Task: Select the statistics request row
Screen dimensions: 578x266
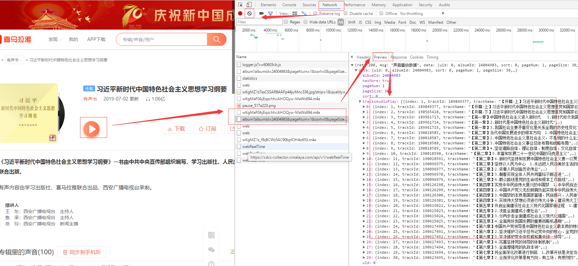Action: [292, 78]
